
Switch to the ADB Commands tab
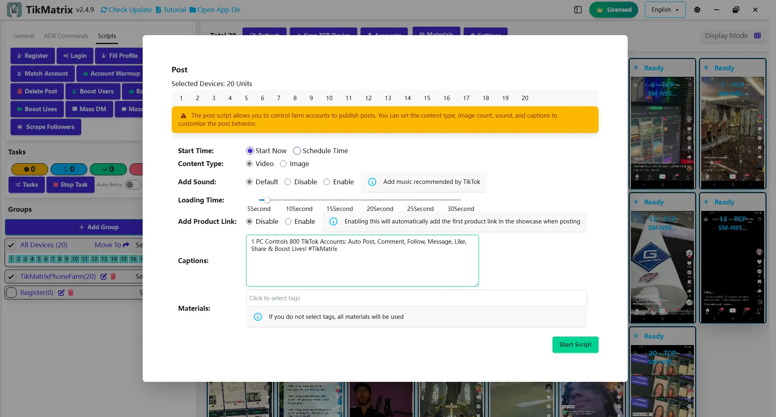coord(66,36)
